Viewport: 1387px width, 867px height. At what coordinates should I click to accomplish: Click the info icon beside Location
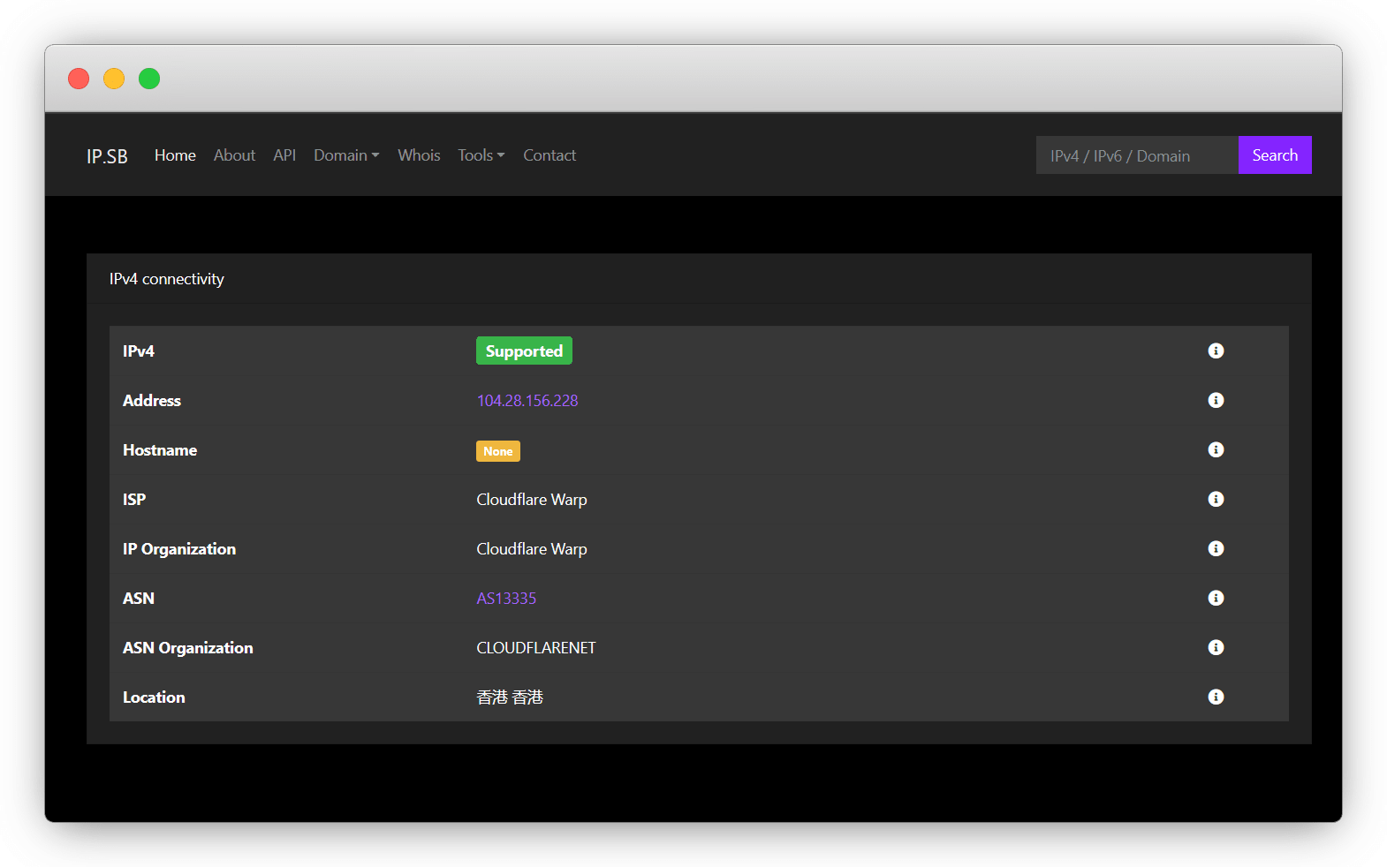click(1216, 697)
